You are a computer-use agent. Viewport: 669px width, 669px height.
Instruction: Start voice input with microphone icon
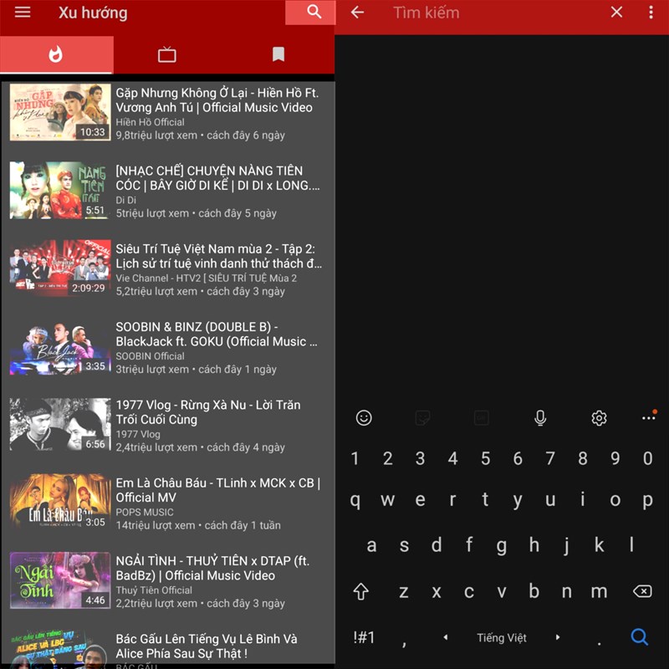pos(540,418)
